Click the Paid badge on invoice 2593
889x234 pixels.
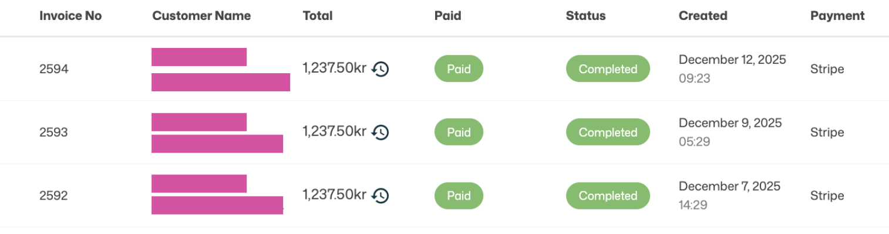click(459, 132)
